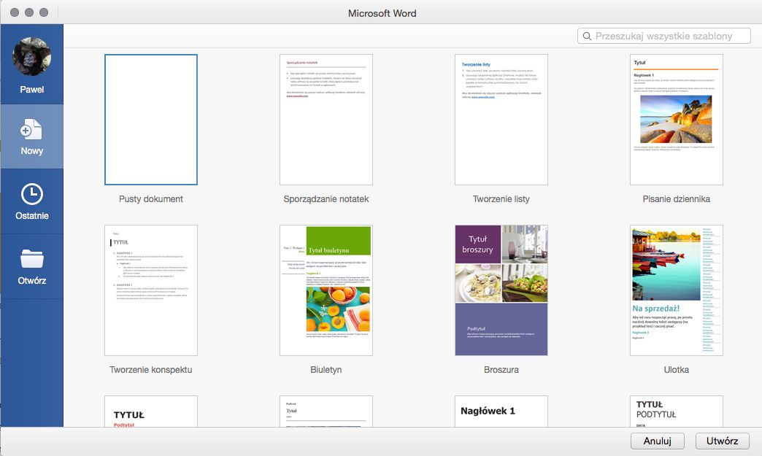
Task: Minimize the Microsoft Word window
Action: pos(29,12)
